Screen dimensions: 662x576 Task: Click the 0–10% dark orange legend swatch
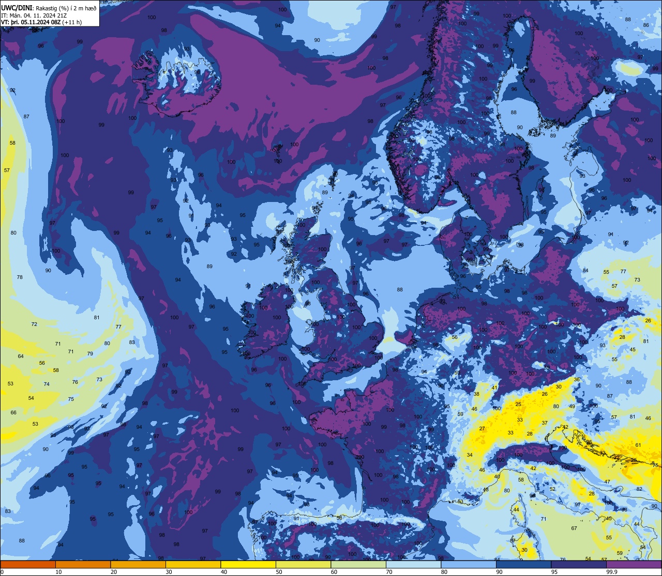28,564
